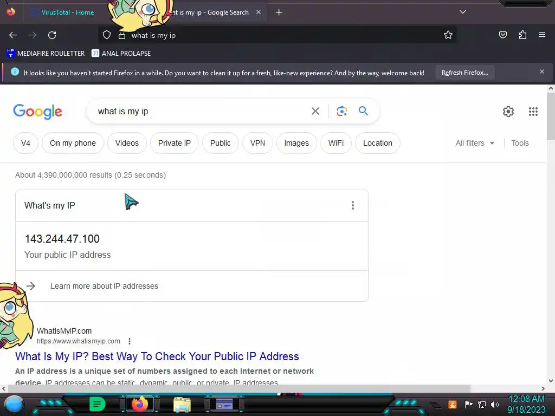
Task: Expand the All filters dropdown
Action: coord(475,143)
